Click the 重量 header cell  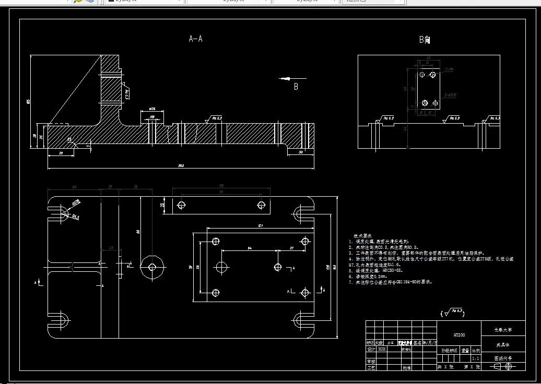(465, 351)
